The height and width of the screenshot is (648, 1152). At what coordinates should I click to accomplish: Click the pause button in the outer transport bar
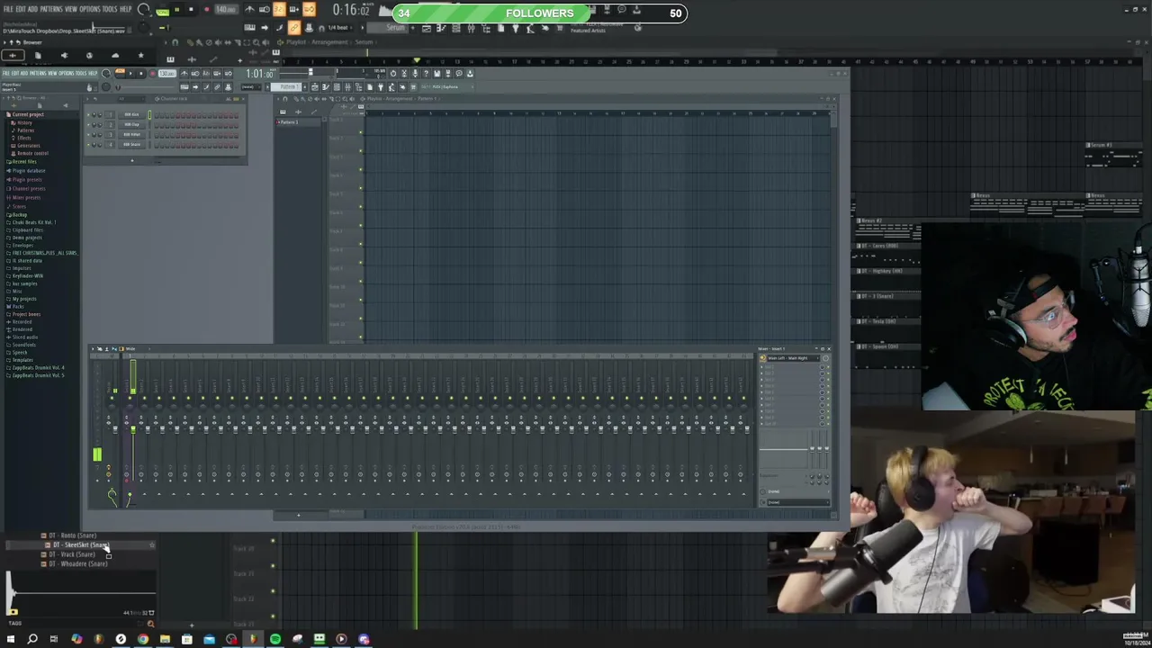(176, 10)
